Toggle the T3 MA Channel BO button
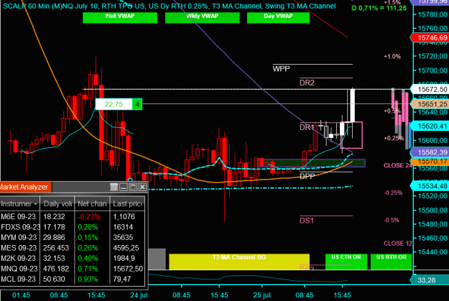 [x=239, y=261]
